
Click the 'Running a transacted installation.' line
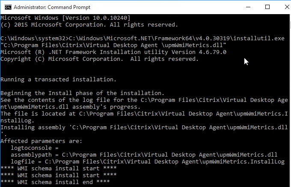59,80
